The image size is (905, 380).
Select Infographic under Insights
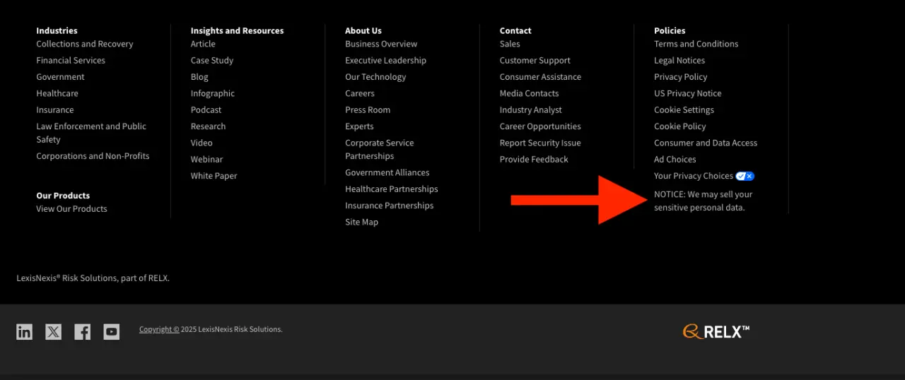[213, 93]
